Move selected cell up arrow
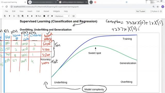The image size is (165, 93). click(28, 16)
